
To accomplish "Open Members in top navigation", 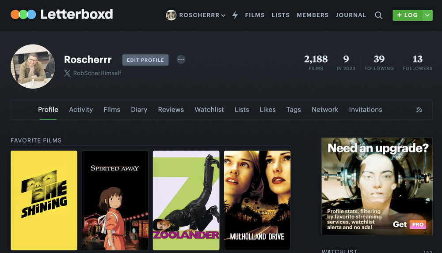I will coord(312,15).
